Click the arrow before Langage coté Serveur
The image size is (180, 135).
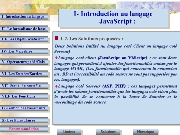click(56, 86)
